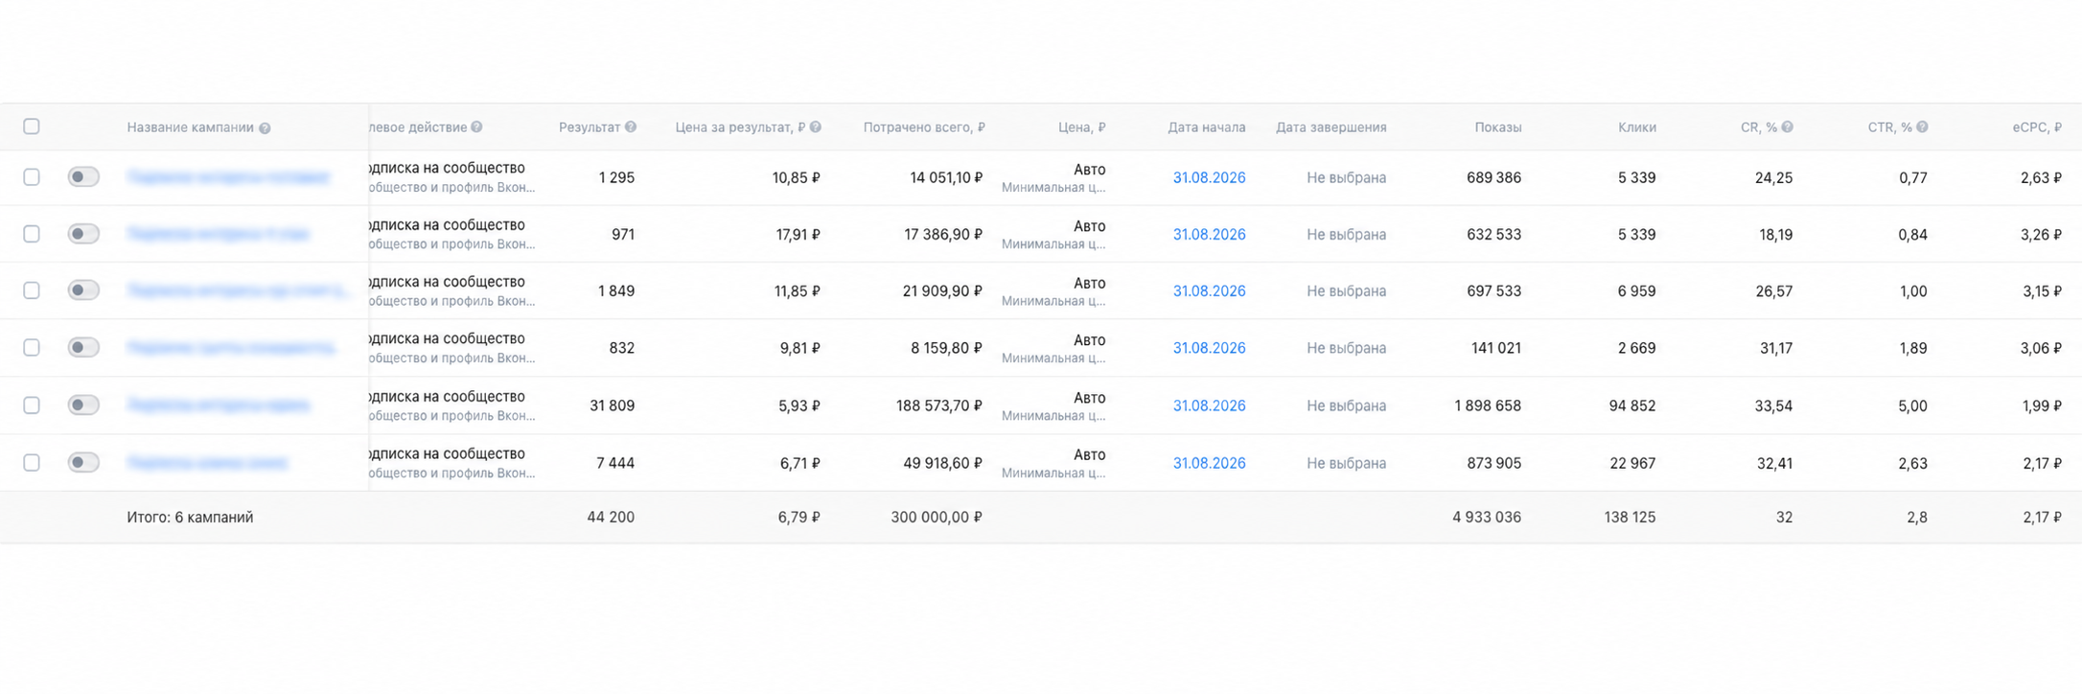Show the CR, % help tooltip icon

point(1788,127)
